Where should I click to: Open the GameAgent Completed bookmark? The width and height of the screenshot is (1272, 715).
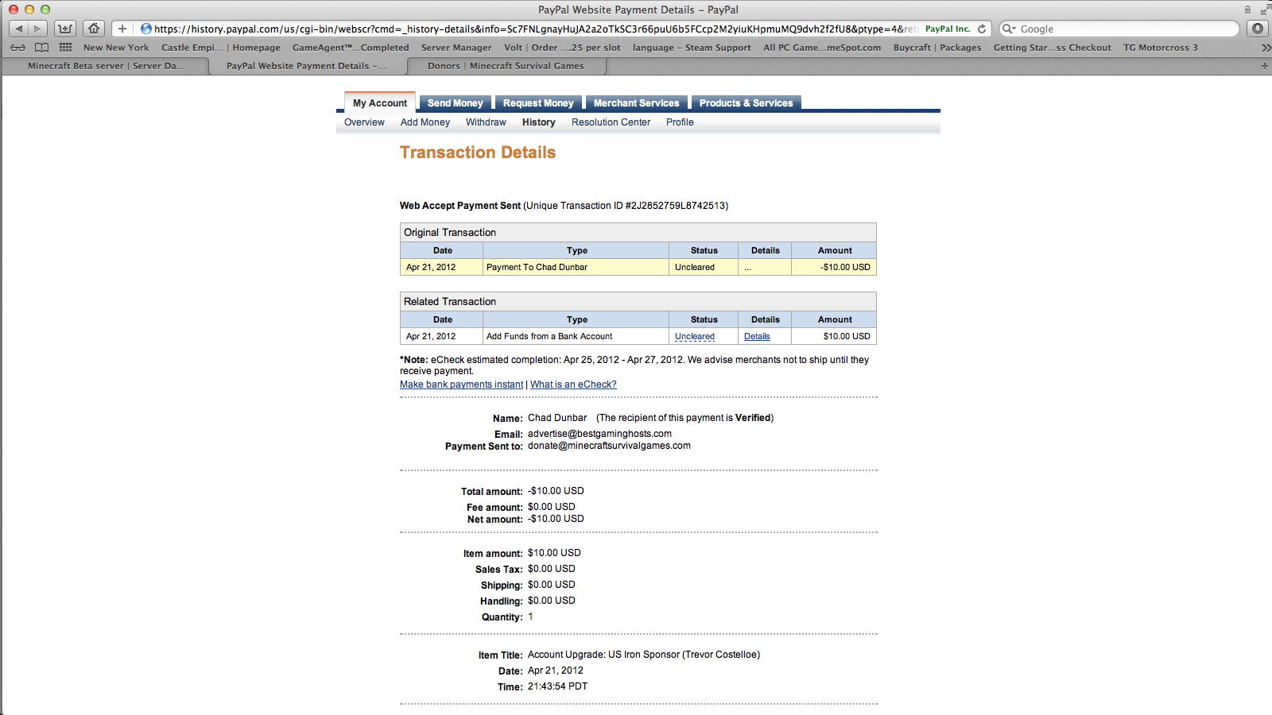click(x=351, y=48)
